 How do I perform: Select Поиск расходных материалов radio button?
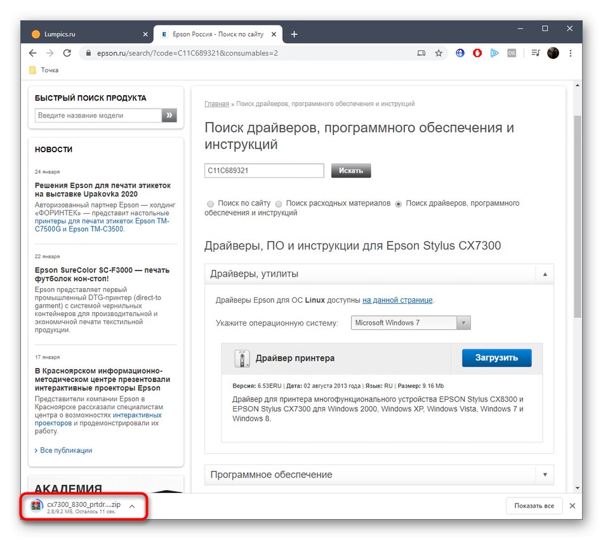pos(279,204)
